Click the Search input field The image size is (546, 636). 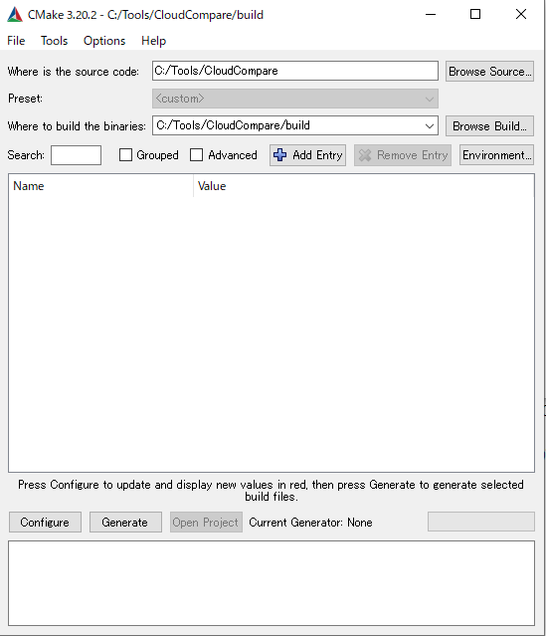76,155
